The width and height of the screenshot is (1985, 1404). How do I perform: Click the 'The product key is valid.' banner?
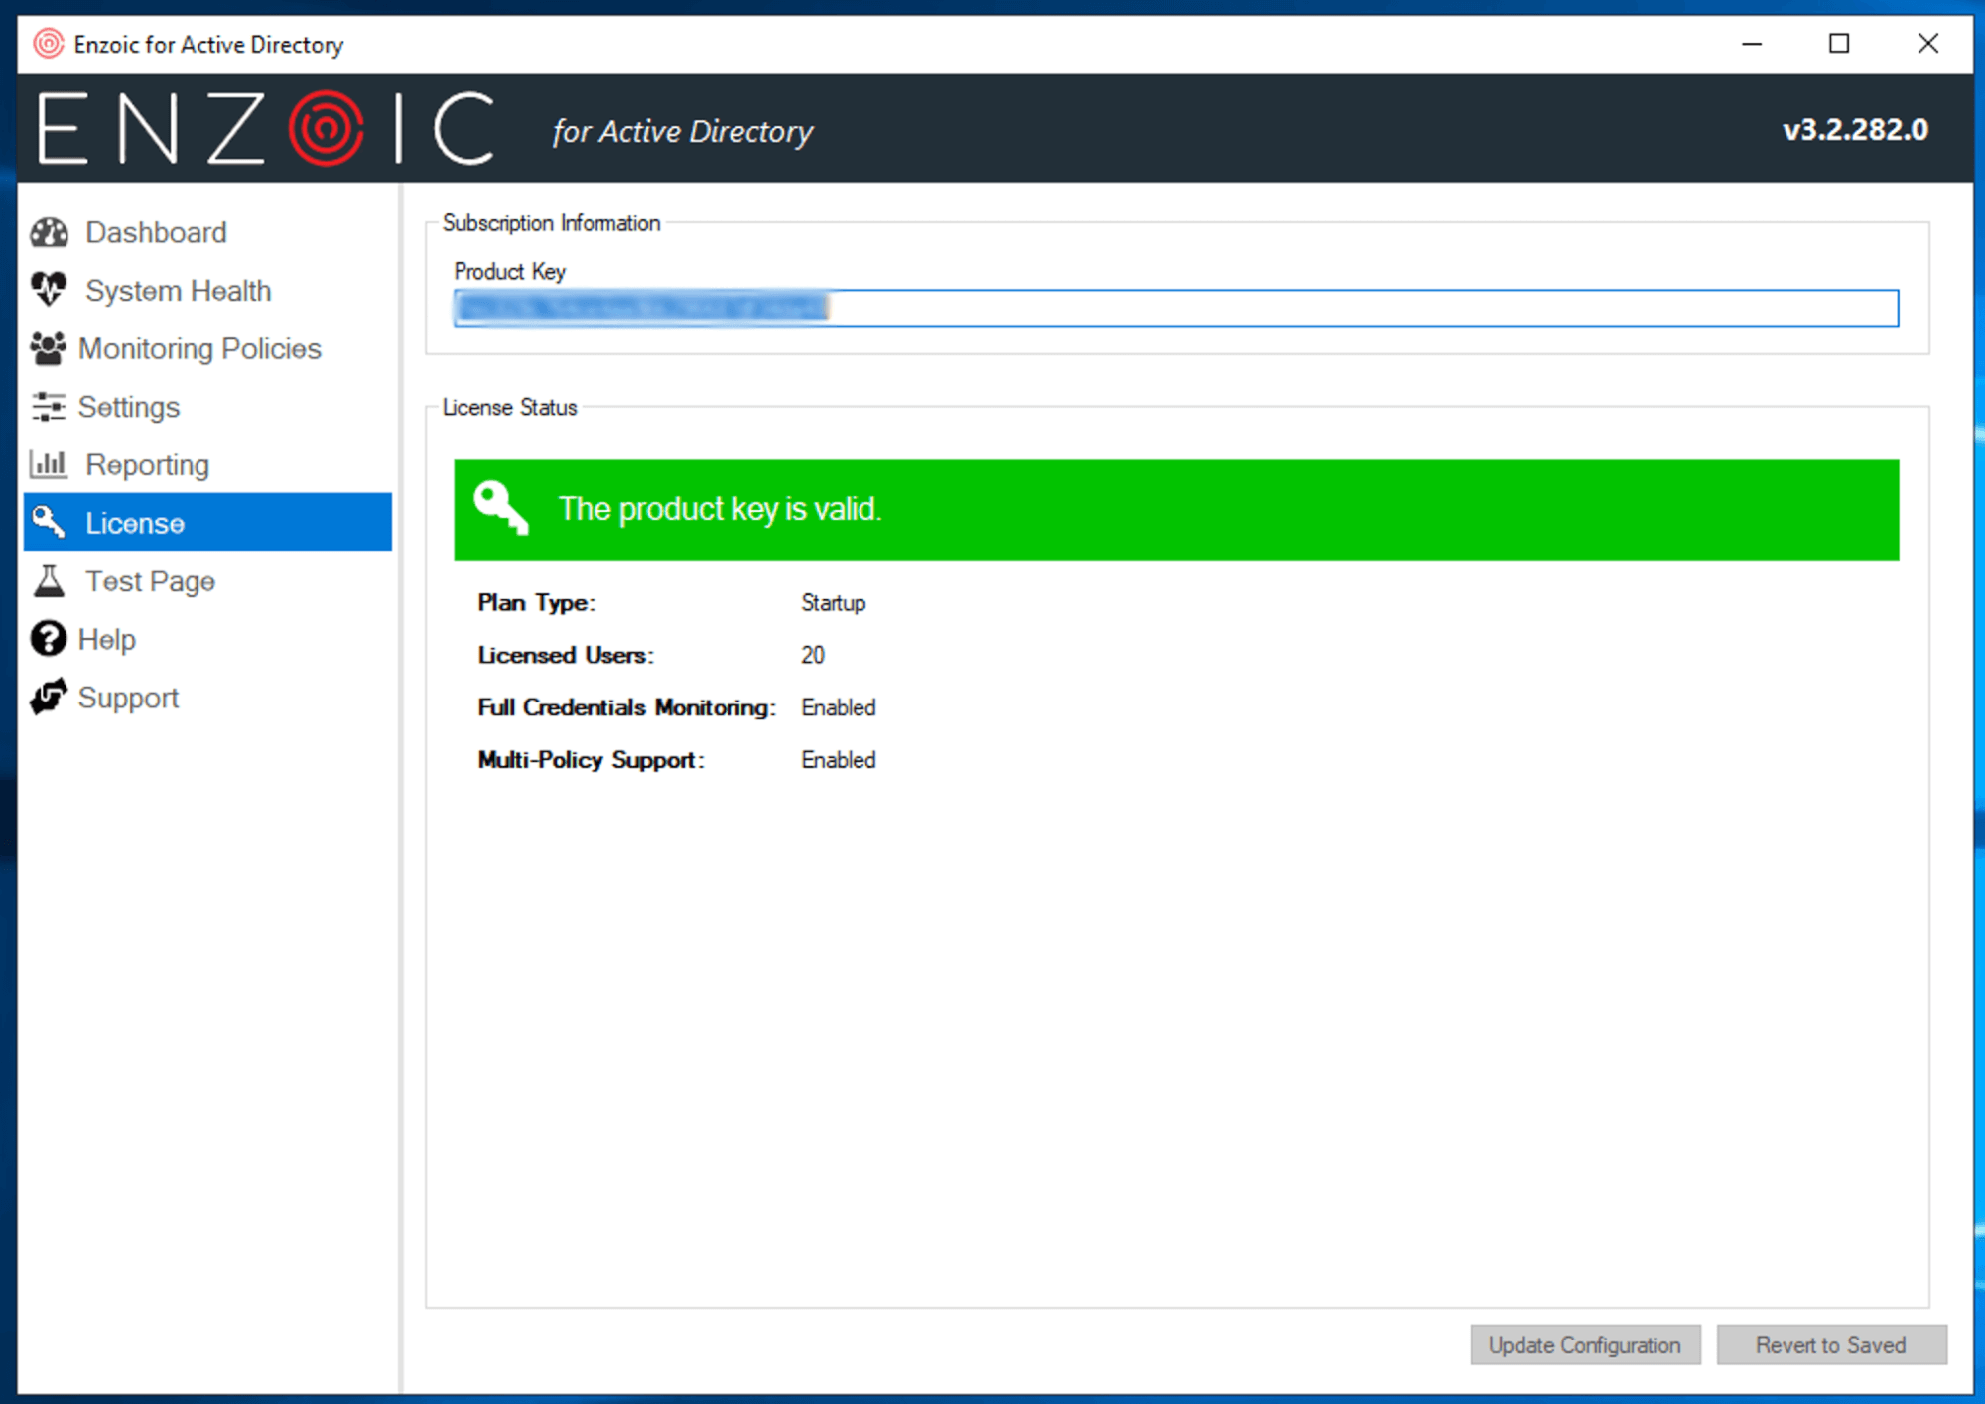tap(1176, 509)
